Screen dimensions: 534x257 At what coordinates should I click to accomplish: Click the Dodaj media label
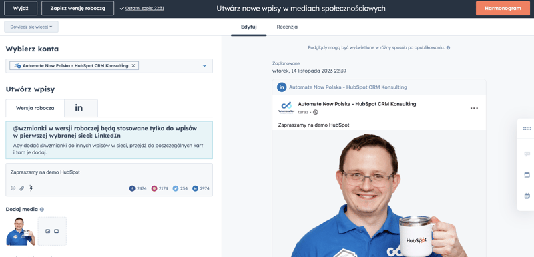tap(22, 210)
